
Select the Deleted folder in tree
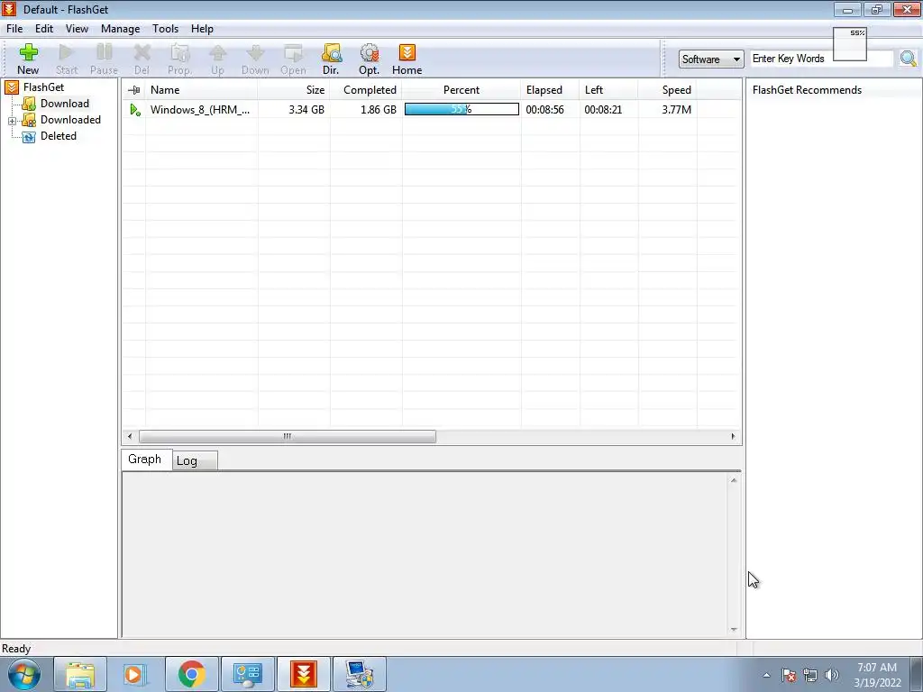(59, 136)
